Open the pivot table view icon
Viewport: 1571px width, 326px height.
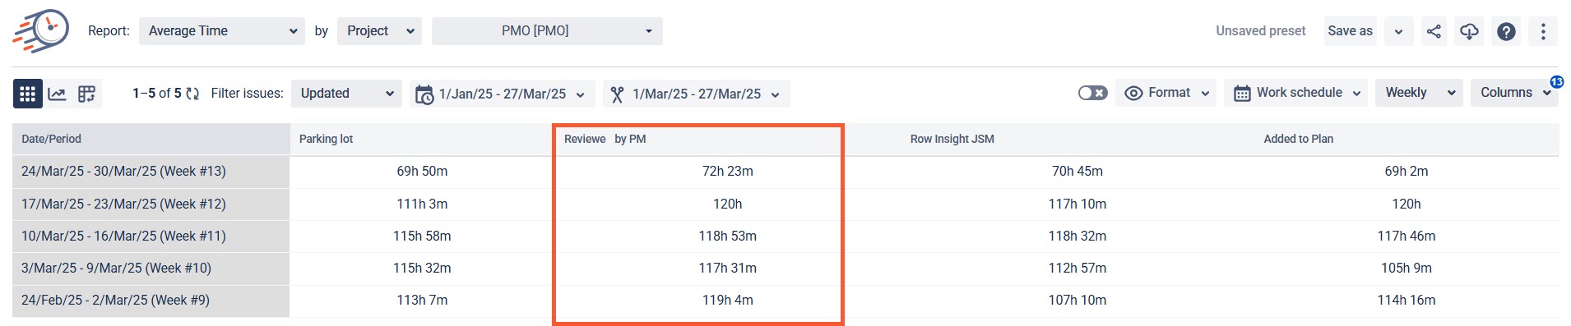86,94
